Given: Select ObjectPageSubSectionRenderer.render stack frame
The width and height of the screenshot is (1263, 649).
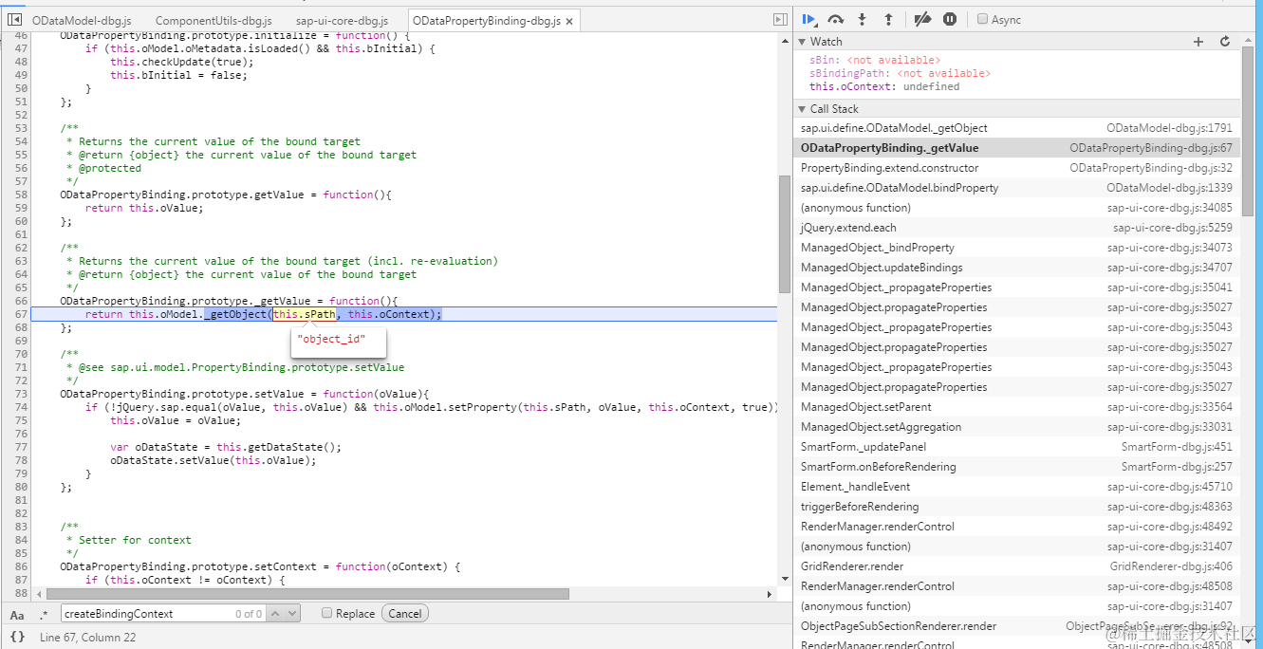Looking at the screenshot, I should coord(1016,626).
